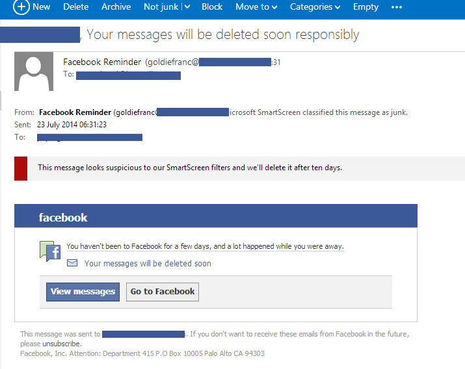Open the Categories dropdown
The image size is (465, 369).
(315, 6)
